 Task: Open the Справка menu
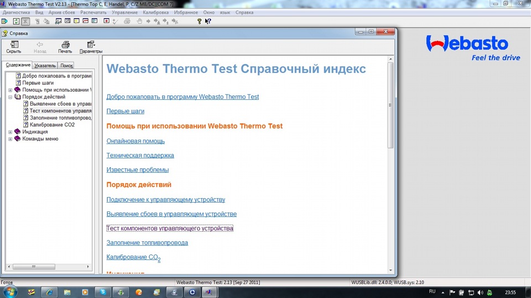244,13
